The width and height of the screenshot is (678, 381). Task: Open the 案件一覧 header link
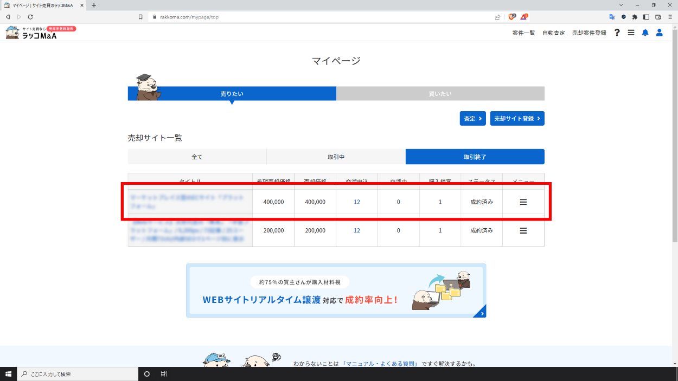pyautogui.click(x=523, y=33)
